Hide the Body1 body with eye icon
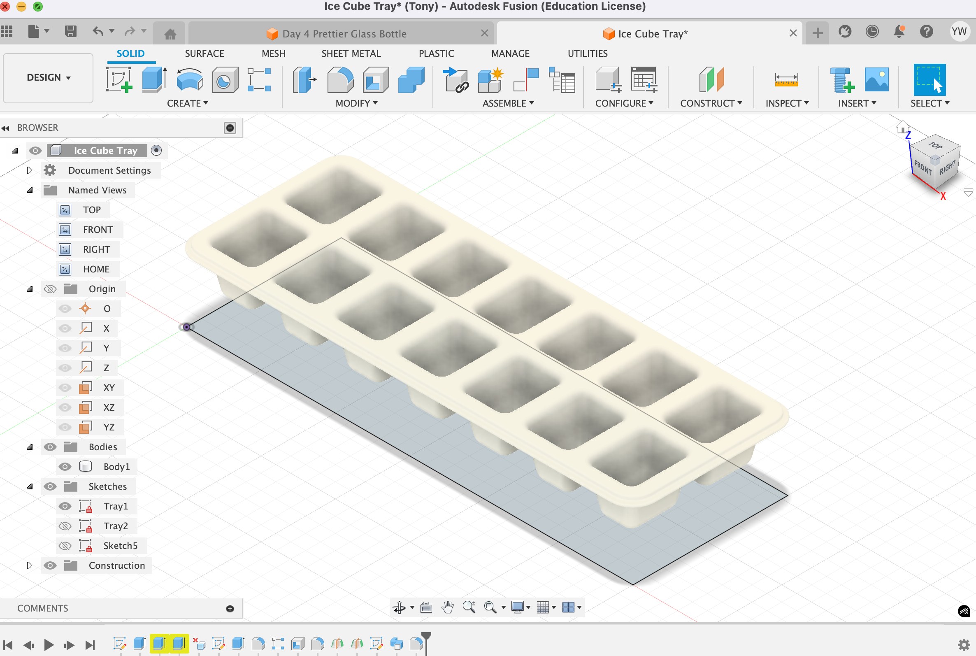Viewport: 976px width, 656px height. pyautogui.click(x=65, y=467)
